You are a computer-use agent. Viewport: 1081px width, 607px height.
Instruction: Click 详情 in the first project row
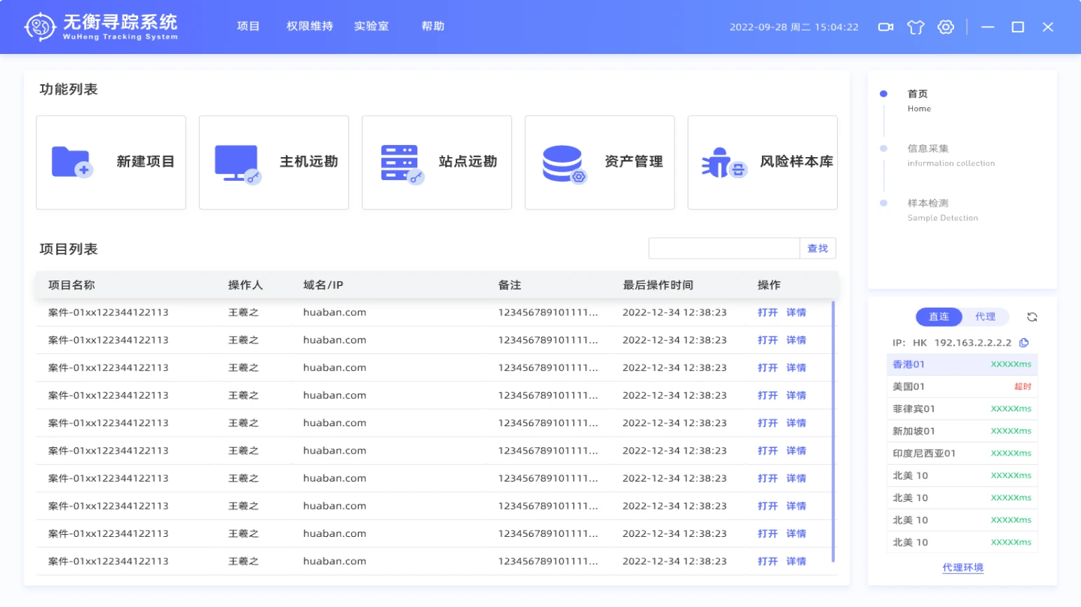click(796, 313)
